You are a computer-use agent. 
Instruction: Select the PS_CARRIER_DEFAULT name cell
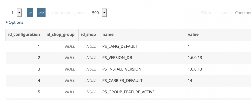tap(122, 81)
